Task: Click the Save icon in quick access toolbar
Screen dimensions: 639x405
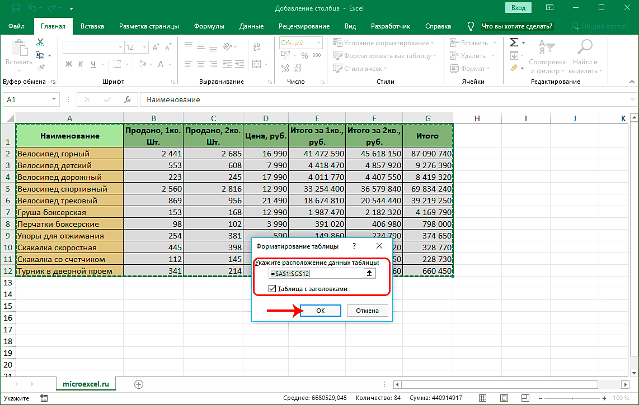Action: pos(16,8)
